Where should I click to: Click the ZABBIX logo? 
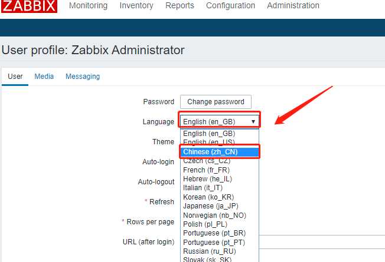tap(29, 6)
